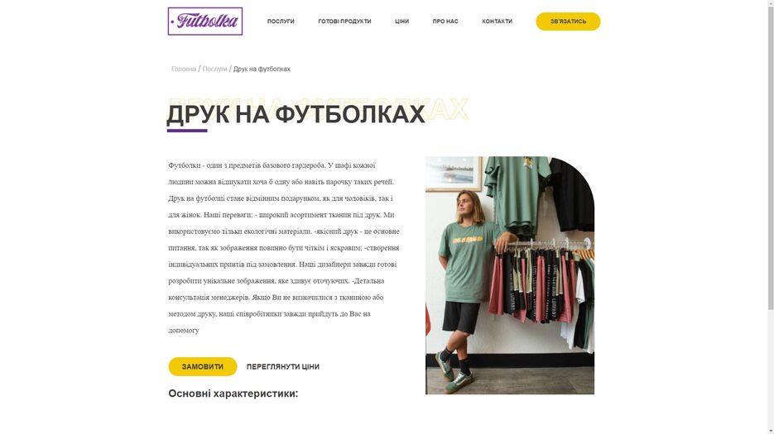Image resolution: width=774 pixels, height=434 pixels.
Task: Follow the Послуги breadcrumb link
Action: (x=214, y=69)
